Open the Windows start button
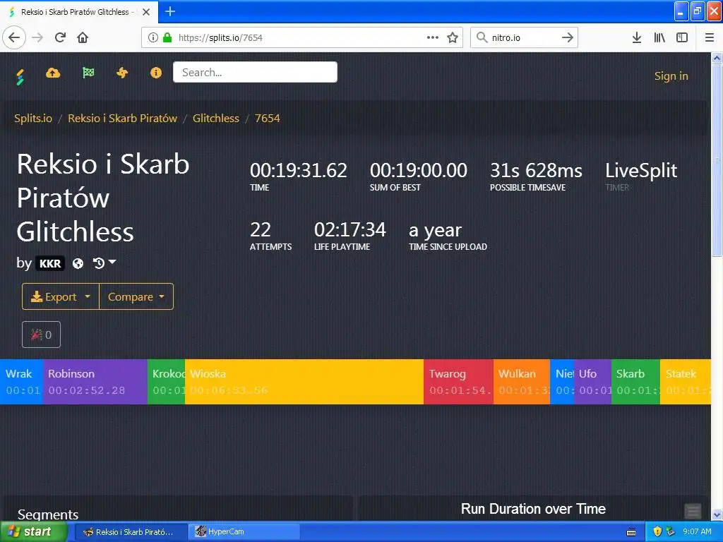 [33, 531]
